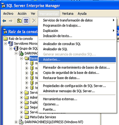Screen dimensions: 119x125
Task: Collapse the DARKMACHINE server node
Action: tap(16, 53)
